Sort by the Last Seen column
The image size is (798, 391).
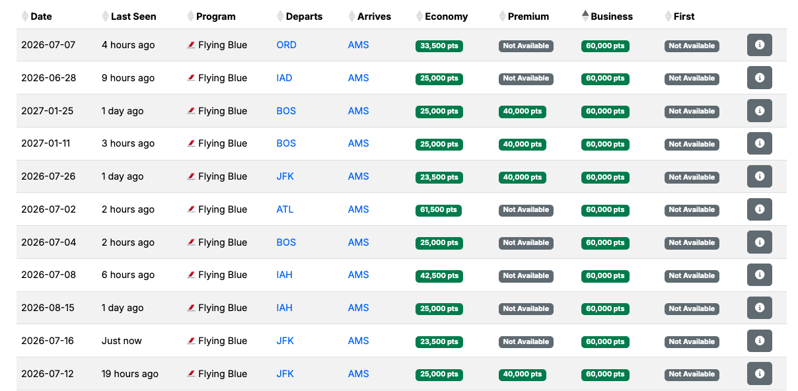click(129, 17)
